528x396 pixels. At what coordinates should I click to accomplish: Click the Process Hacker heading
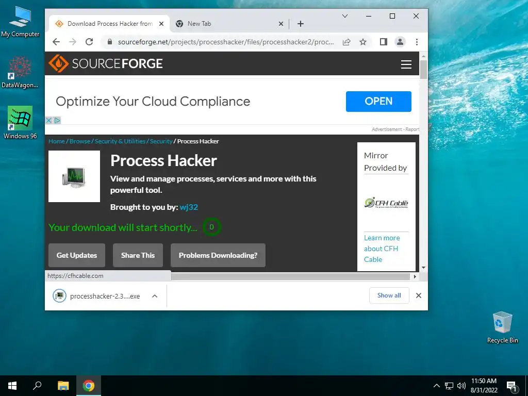click(x=163, y=161)
